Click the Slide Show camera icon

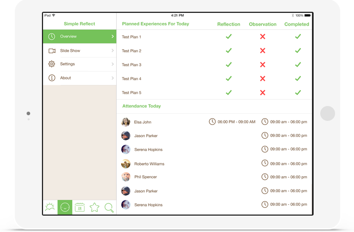pos(52,51)
